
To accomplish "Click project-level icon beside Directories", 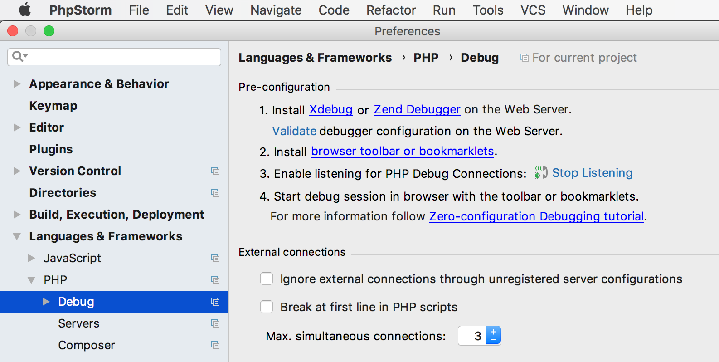I will click(215, 193).
